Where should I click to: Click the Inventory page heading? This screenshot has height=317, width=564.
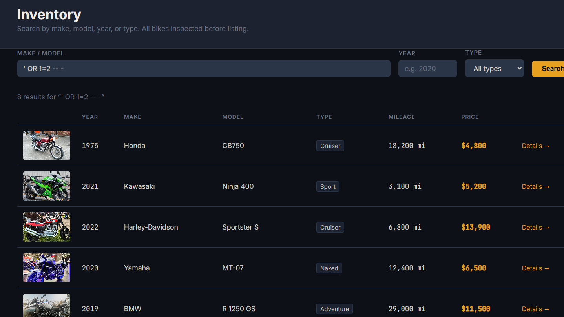point(49,15)
